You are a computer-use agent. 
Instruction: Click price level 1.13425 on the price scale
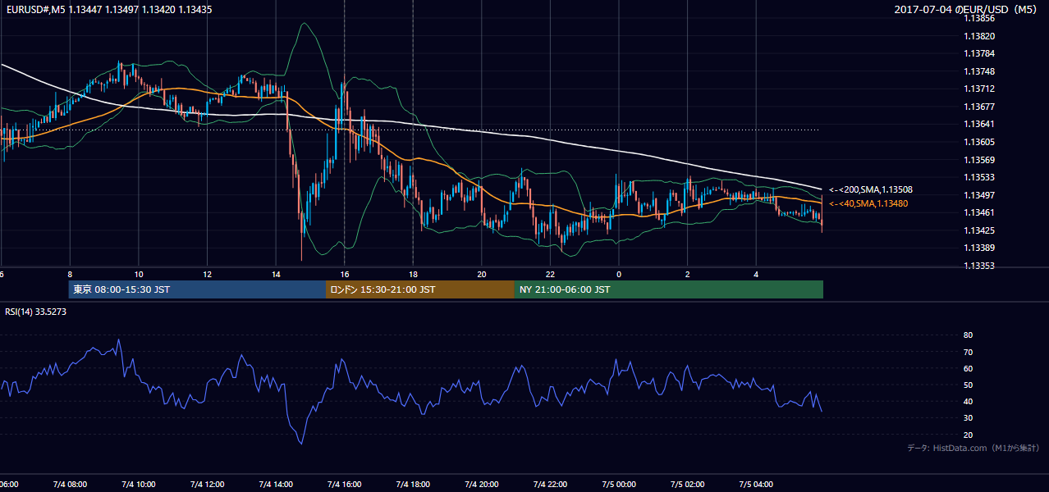(978, 230)
